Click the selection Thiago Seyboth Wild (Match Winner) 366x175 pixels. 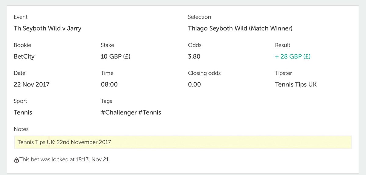pyautogui.click(x=240, y=29)
